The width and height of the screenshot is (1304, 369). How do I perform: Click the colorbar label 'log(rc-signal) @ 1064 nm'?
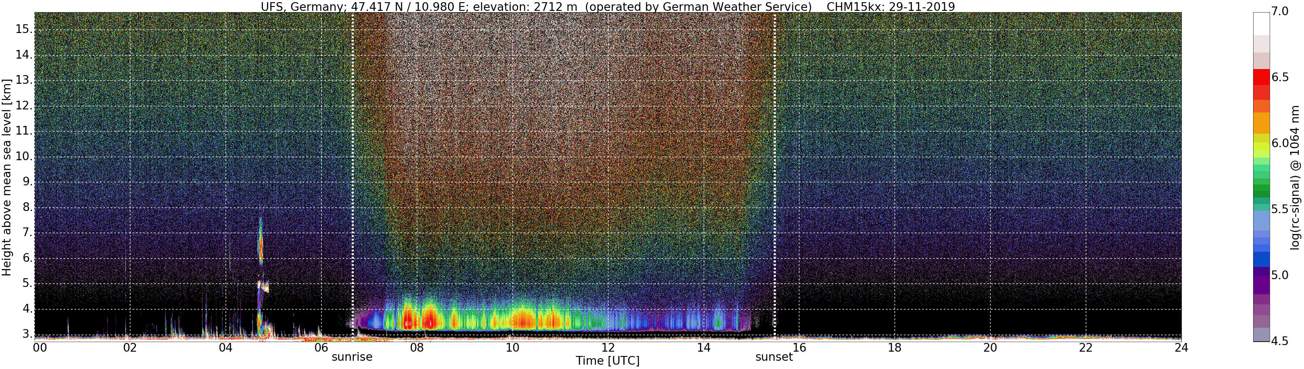1295,177
